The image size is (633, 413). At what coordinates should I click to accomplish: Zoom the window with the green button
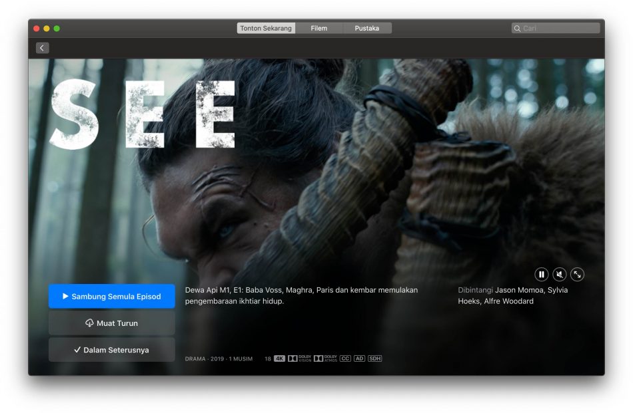click(57, 28)
